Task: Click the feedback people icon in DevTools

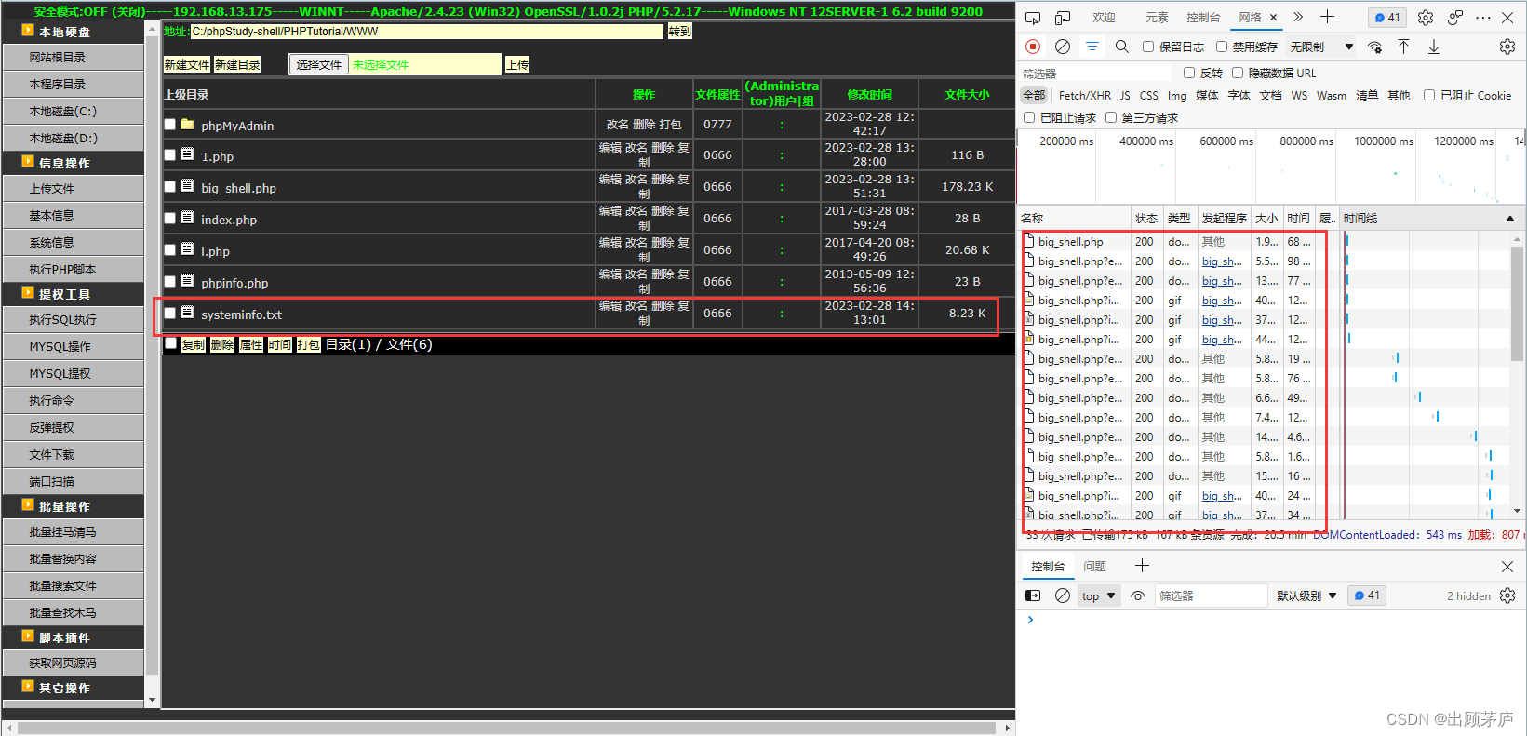Action: (1455, 18)
